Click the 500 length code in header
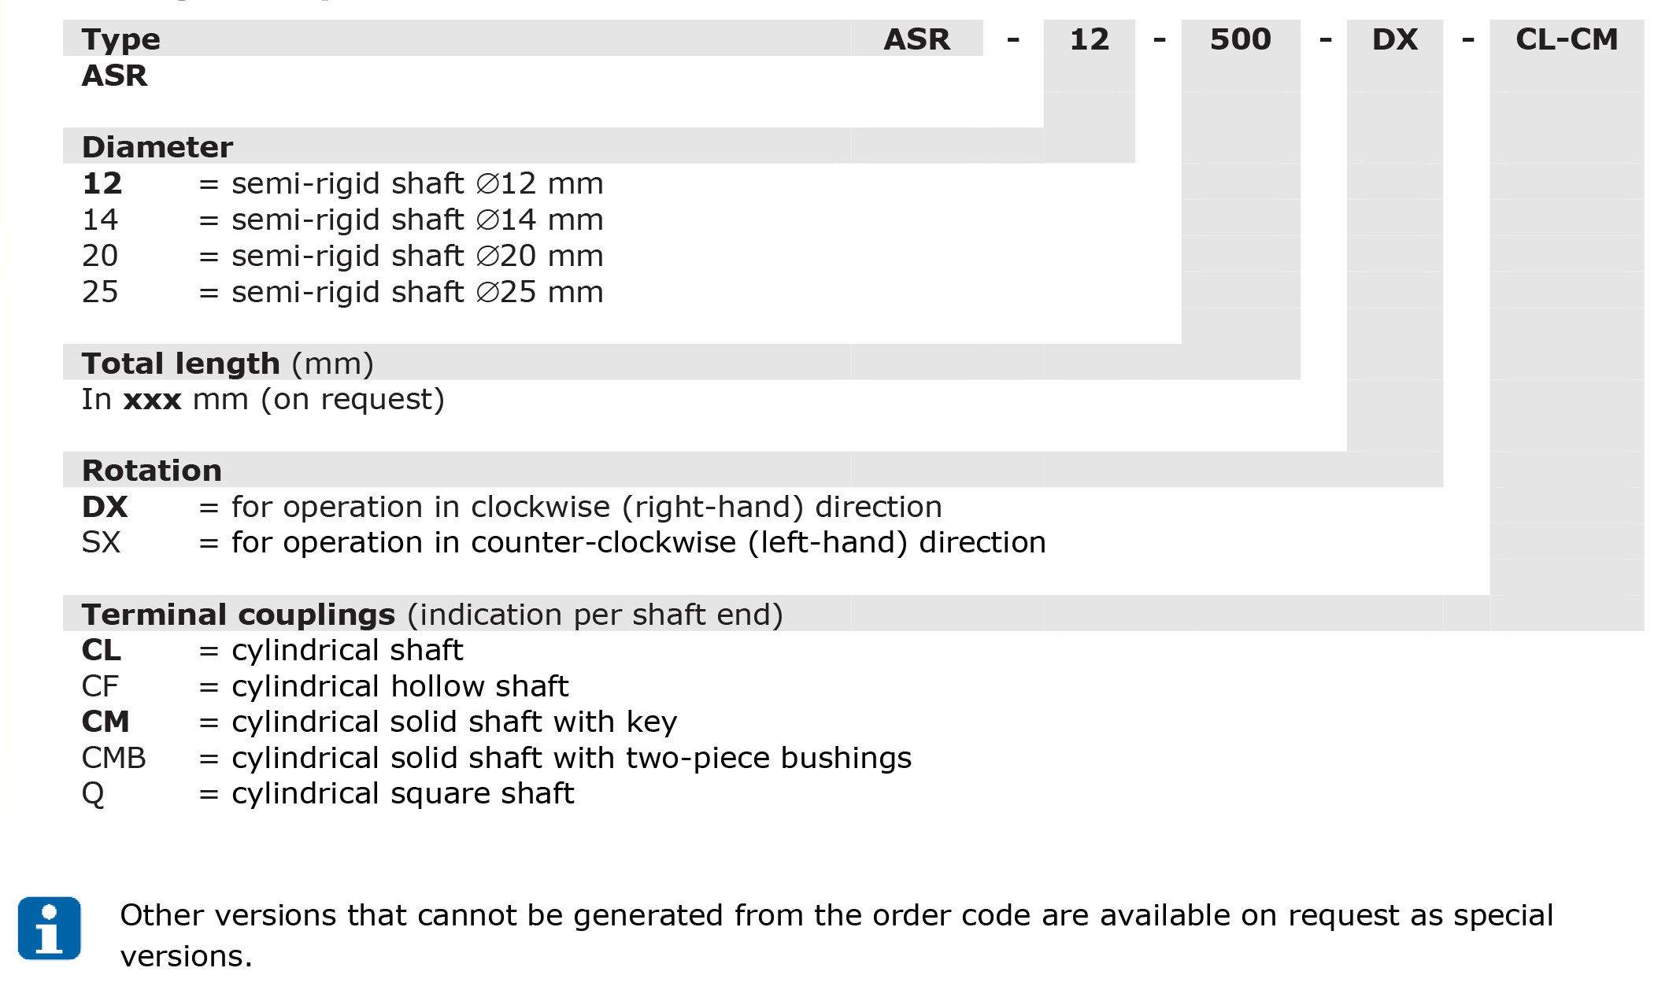This screenshot has height=1001, width=1669. tap(1240, 39)
